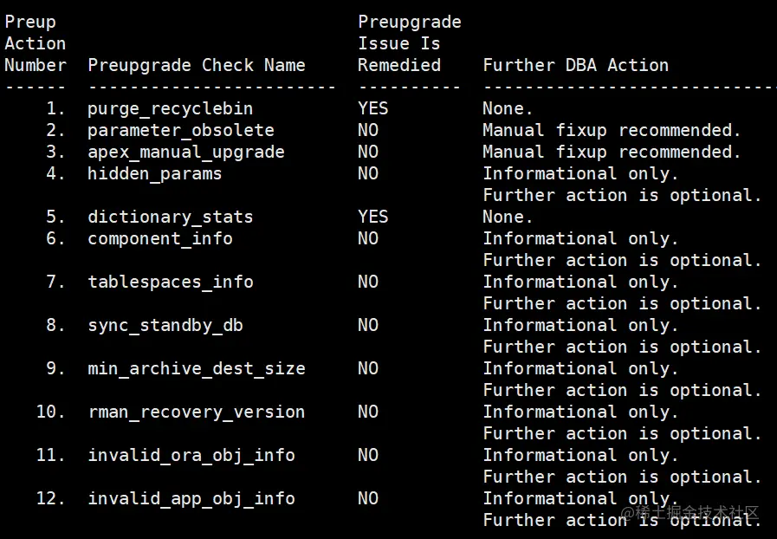This screenshot has width=777, height=539.
Task: Click the dictionary_stats entry
Action: (x=170, y=217)
